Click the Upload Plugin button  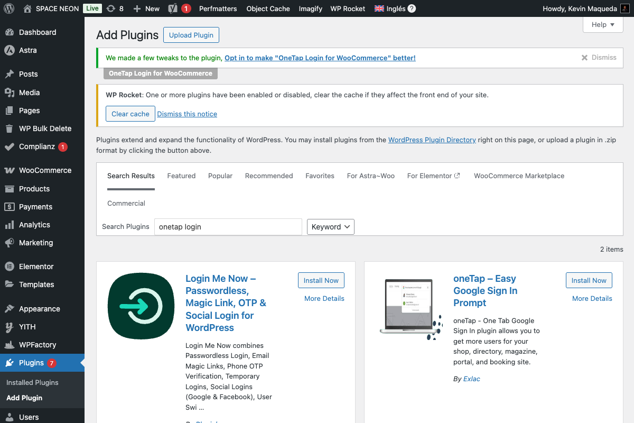[191, 35]
